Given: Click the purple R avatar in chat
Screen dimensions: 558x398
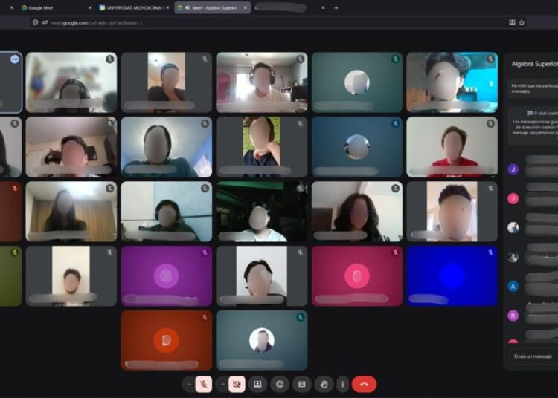Looking at the screenshot, I should tap(513, 316).
